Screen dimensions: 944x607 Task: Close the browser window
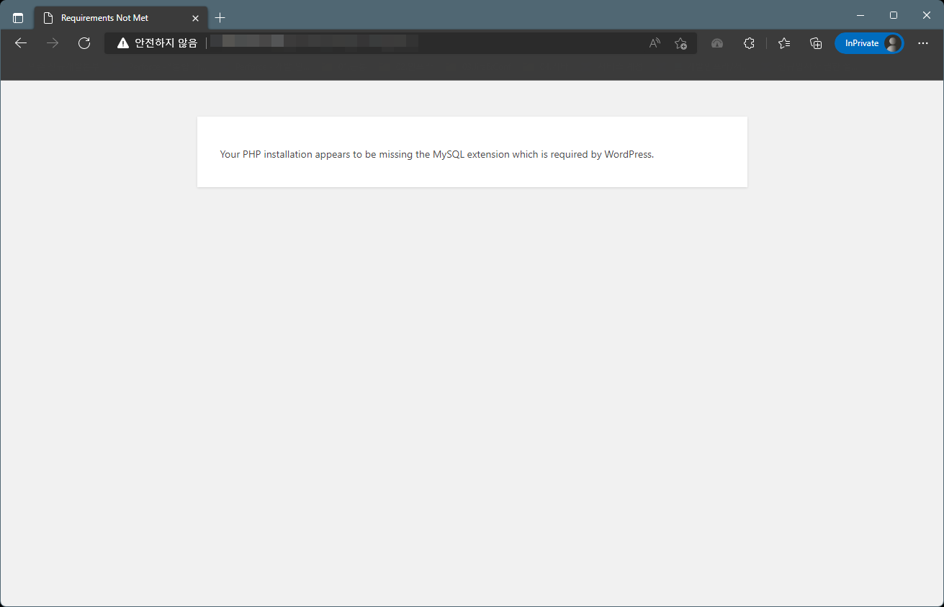927,15
